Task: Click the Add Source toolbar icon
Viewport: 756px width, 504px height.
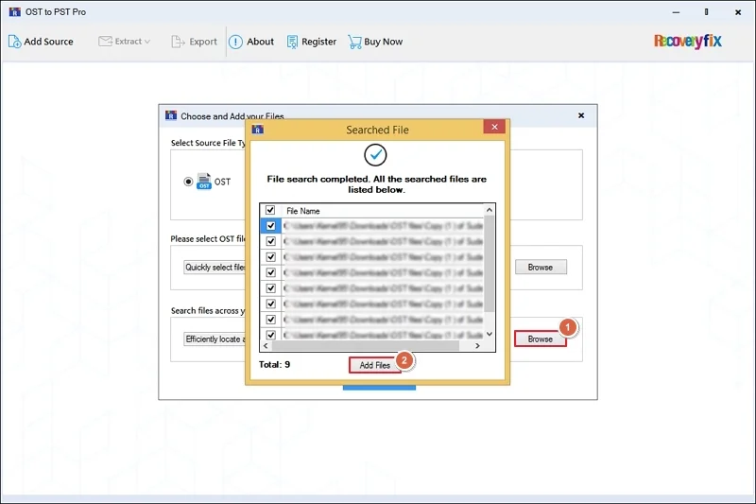Action: click(15, 42)
